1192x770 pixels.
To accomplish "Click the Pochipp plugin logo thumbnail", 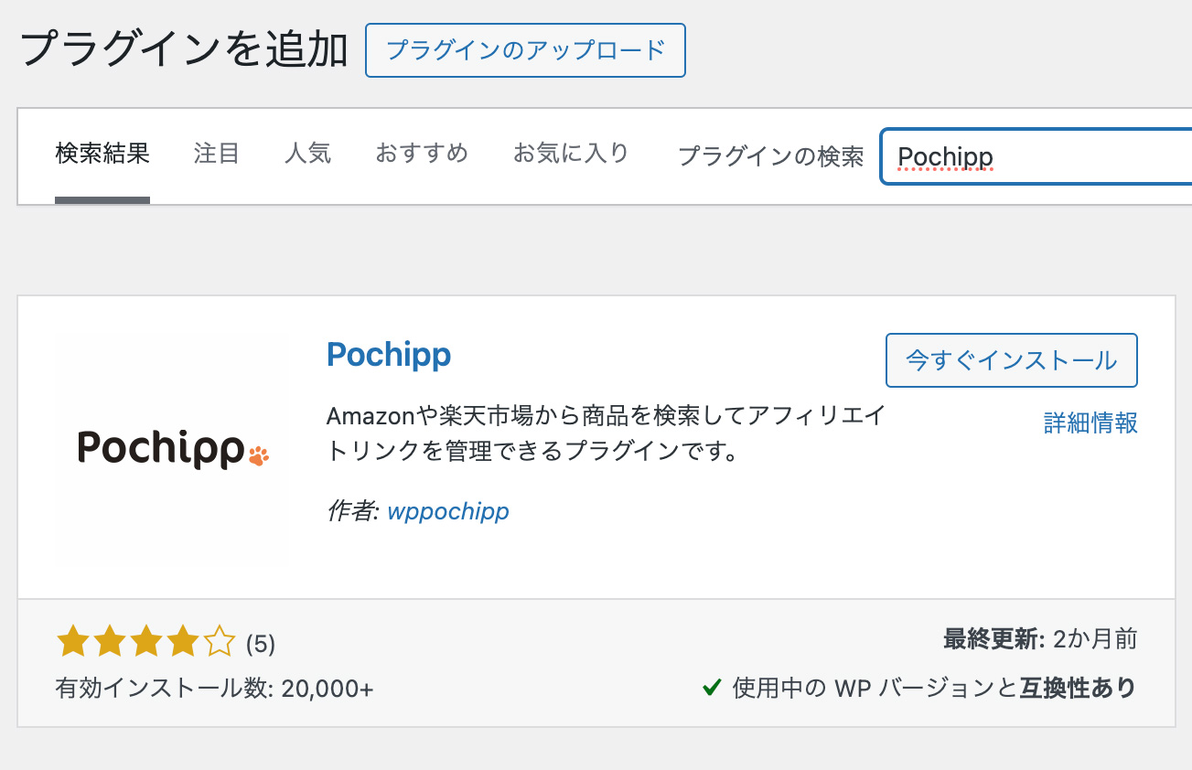I will coord(172,448).
